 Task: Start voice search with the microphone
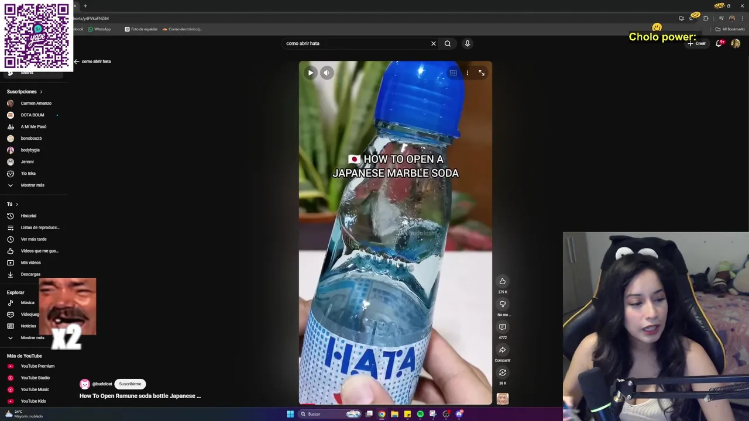point(467,43)
